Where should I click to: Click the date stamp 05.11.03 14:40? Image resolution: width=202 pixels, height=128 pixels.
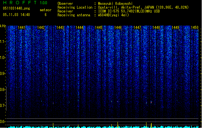click(16, 15)
